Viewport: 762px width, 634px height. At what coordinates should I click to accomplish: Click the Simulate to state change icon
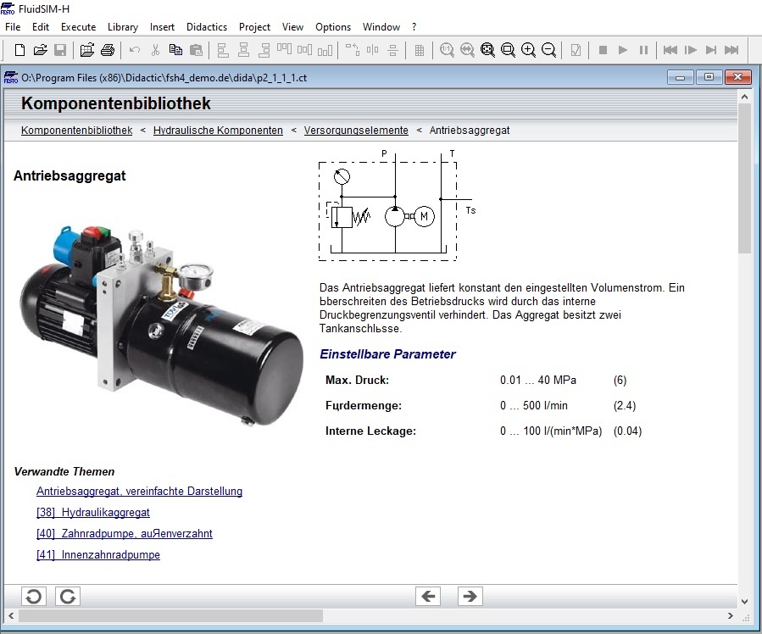point(711,50)
